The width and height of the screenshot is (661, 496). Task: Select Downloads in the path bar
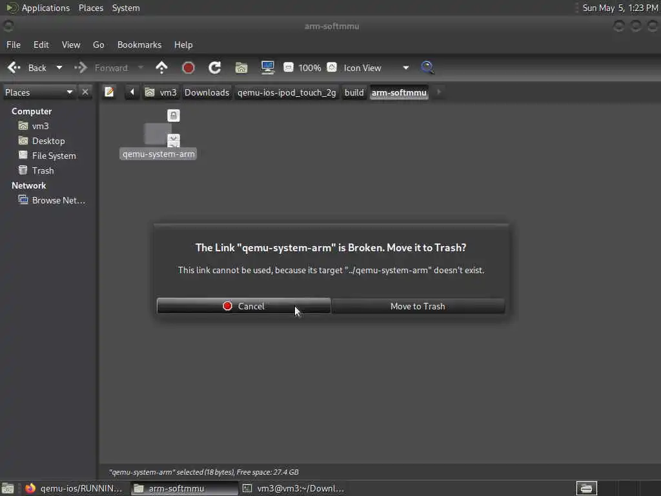[x=207, y=92]
